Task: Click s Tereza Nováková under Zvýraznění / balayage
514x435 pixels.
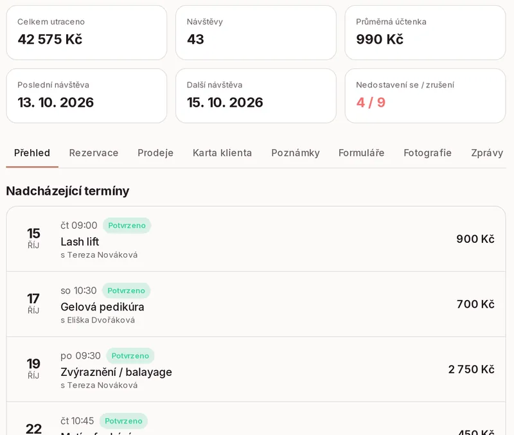Action: (x=99, y=386)
